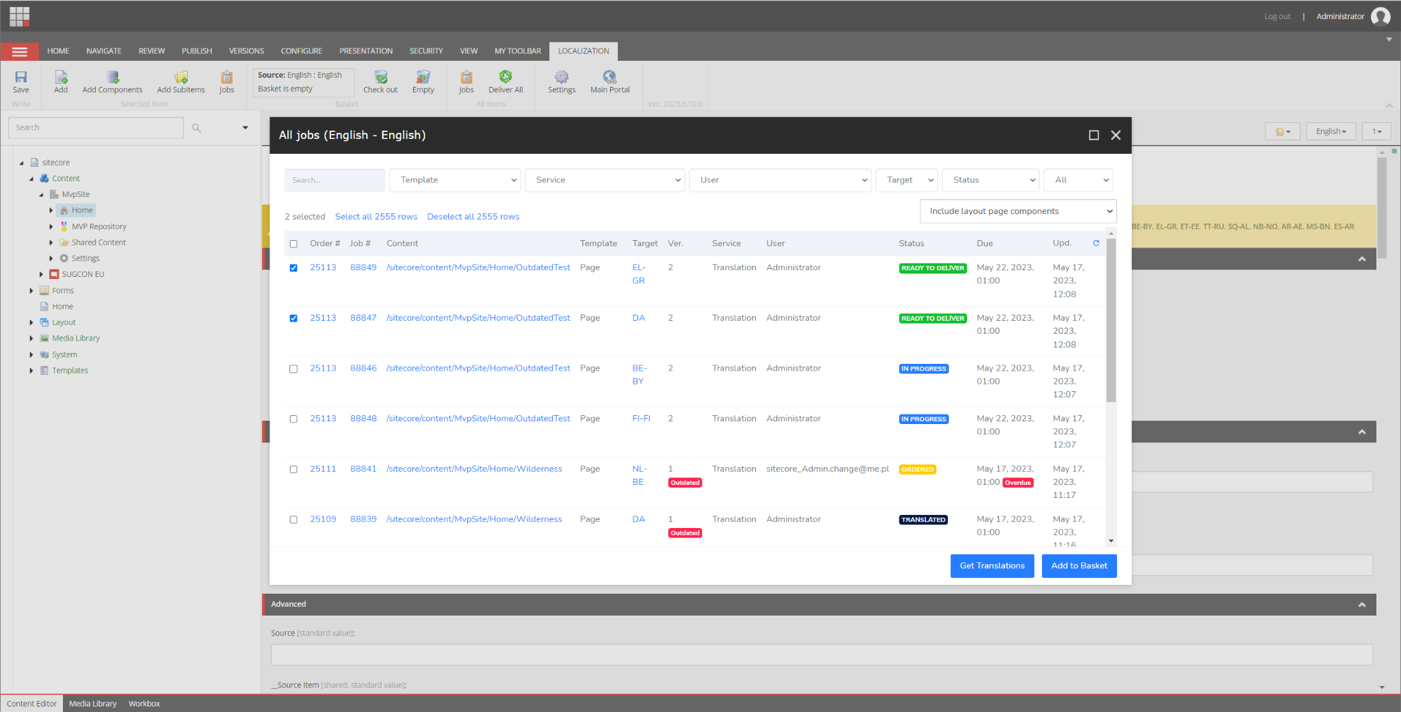Open order 25111 link

(323, 469)
